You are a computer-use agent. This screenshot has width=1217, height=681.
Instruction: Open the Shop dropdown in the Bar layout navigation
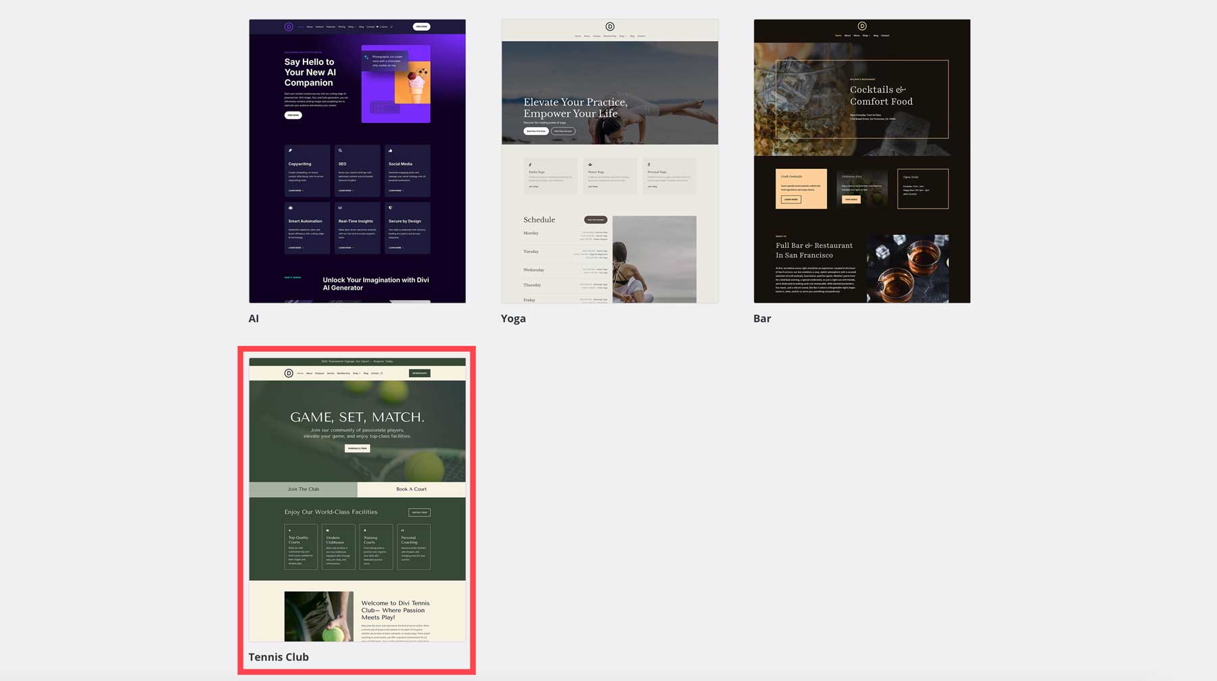tap(866, 35)
